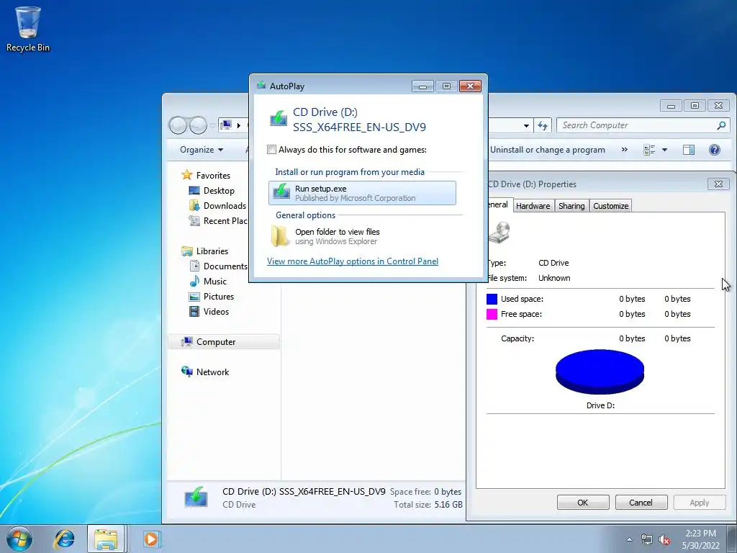
Task: Launch Internet Explorer from taskbar
Action: 64,539
